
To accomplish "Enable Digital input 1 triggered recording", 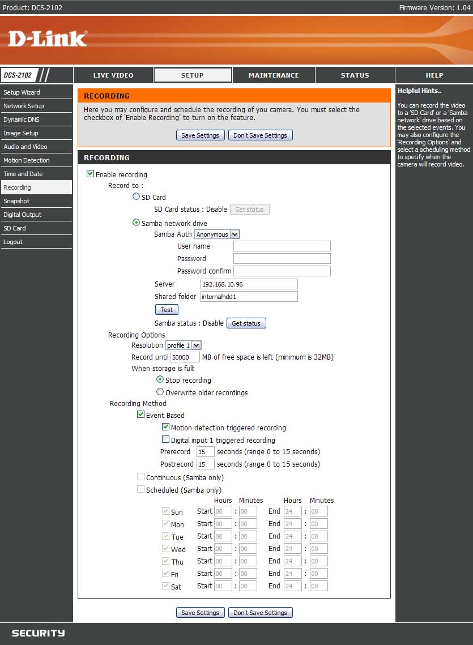I will [x=166, y=439].
